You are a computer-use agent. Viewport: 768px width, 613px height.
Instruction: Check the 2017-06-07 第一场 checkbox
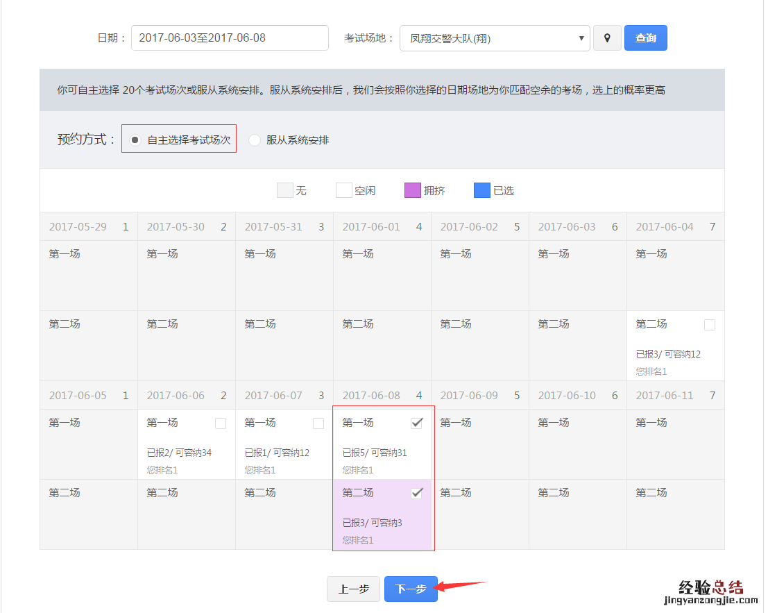(x=318, y=423)
